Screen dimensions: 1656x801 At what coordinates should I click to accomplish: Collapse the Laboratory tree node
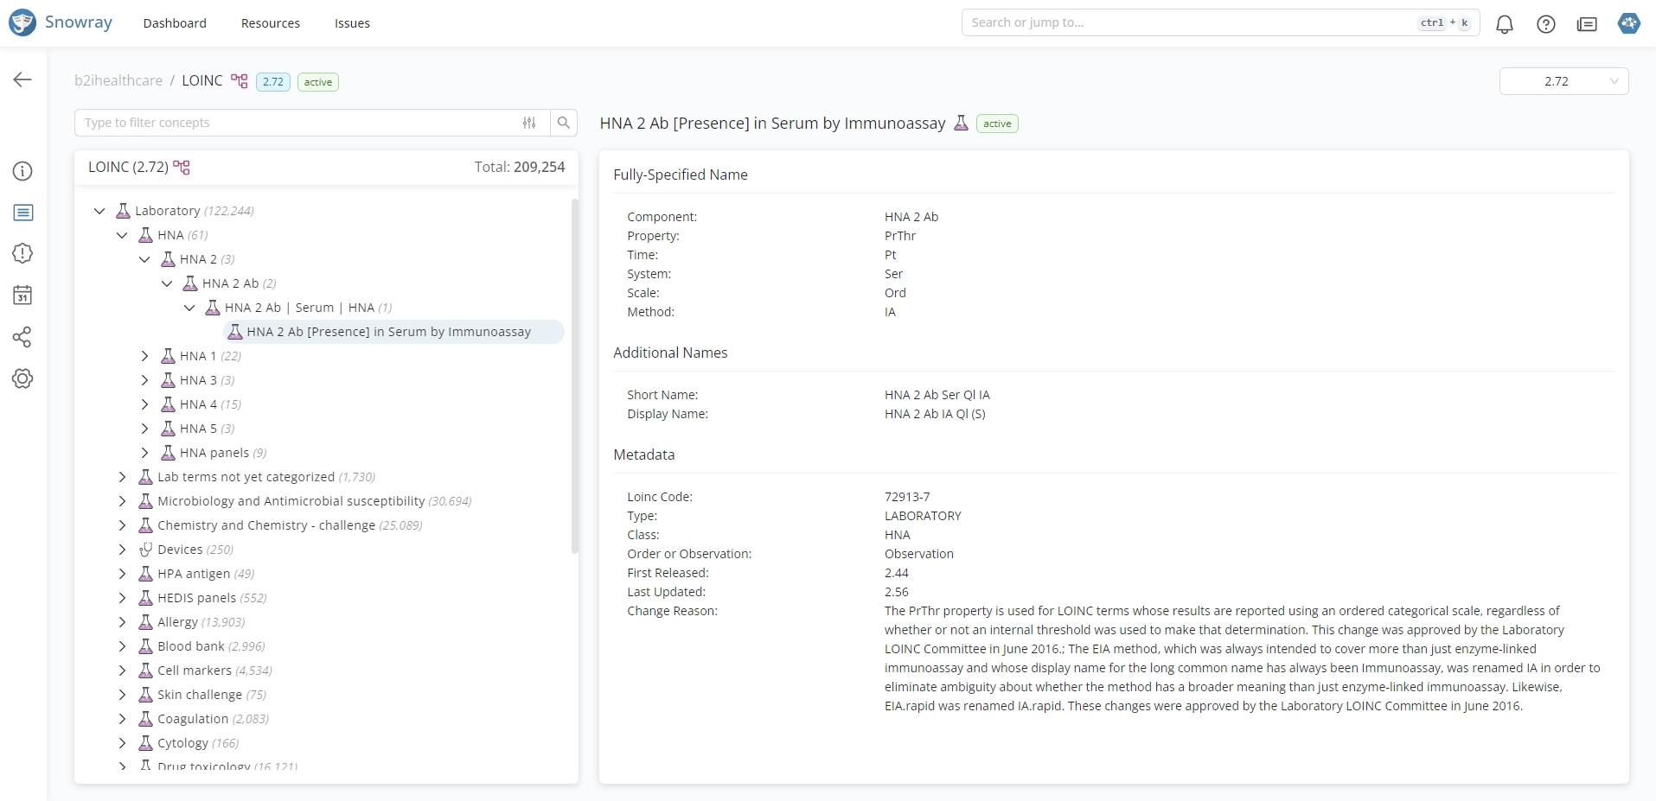[x=99, y=211]
